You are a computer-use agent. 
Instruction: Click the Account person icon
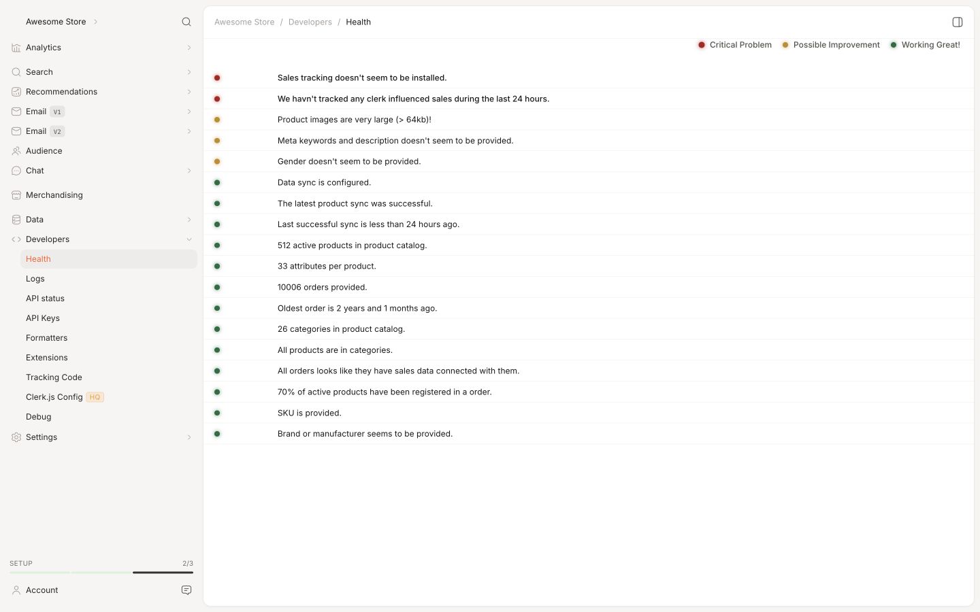pos(16,590)
